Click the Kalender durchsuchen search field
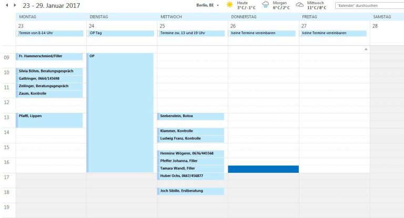 tap(368, 6)
